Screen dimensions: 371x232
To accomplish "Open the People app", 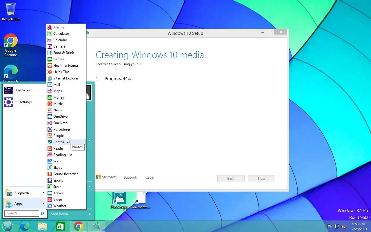I will (66, 136).
